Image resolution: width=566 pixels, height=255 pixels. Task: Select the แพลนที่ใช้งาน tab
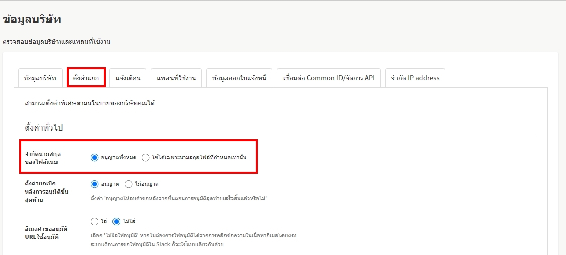(x=176, y=78)
